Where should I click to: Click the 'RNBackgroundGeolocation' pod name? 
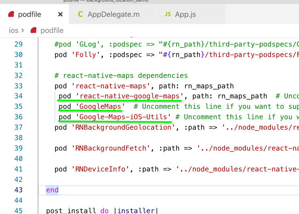[x=123, y=127]
